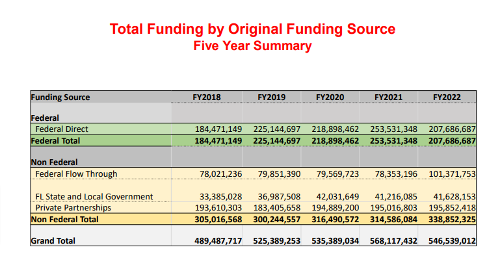Click the 'Federal Direct' row label
The width and height of the screenshot is (487, 256).
(62, 129)
